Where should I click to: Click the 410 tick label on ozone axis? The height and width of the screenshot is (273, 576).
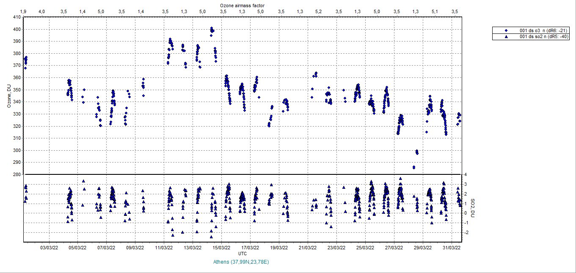pos(16,17)
